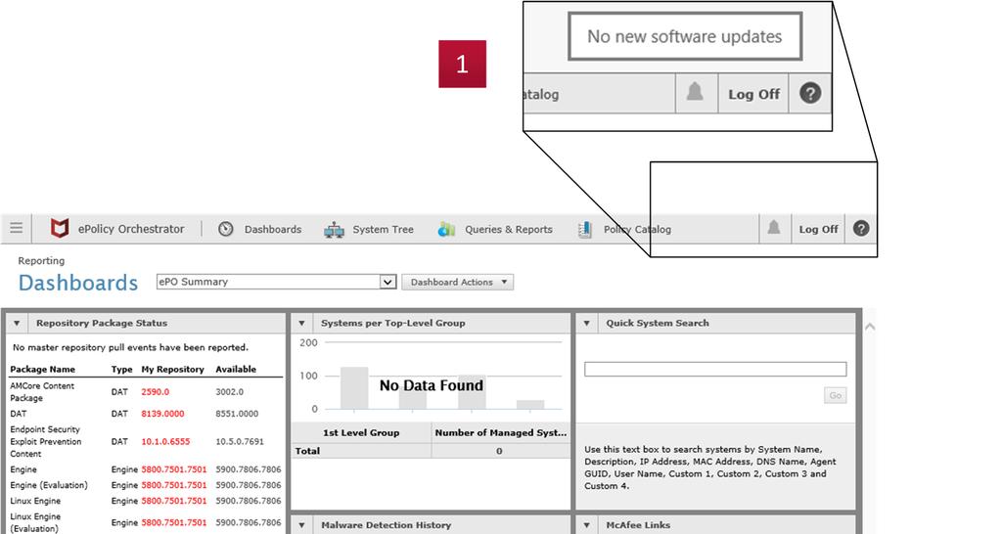This screenshot has width=1002, height=534.
Task: Open the Dashboard Actions dropdown
Action: coord(458,282)
